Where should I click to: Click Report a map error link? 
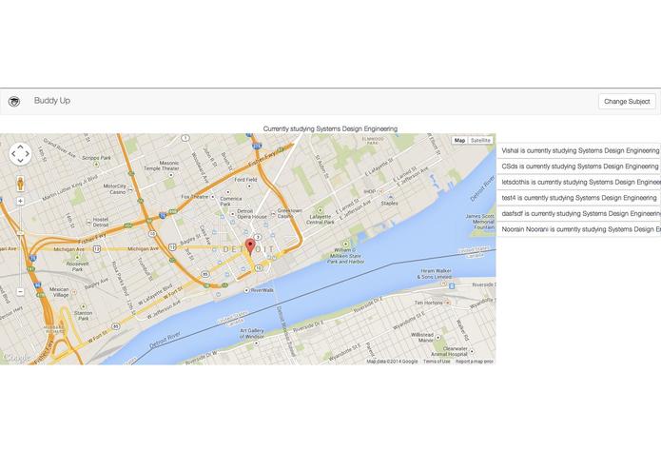pos(475,362)
